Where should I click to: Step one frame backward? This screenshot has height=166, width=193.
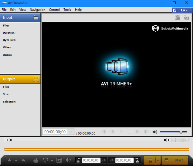tap(112, 132)
